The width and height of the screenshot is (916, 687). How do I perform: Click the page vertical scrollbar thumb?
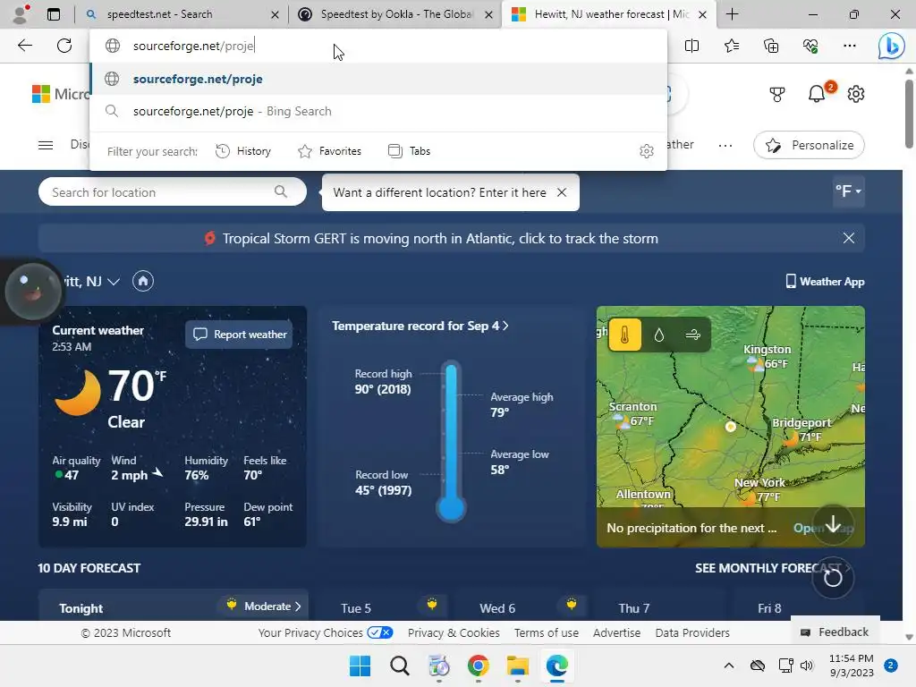coord(909,113)
